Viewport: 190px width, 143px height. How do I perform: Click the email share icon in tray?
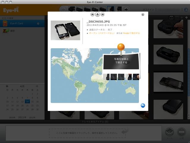170,132
